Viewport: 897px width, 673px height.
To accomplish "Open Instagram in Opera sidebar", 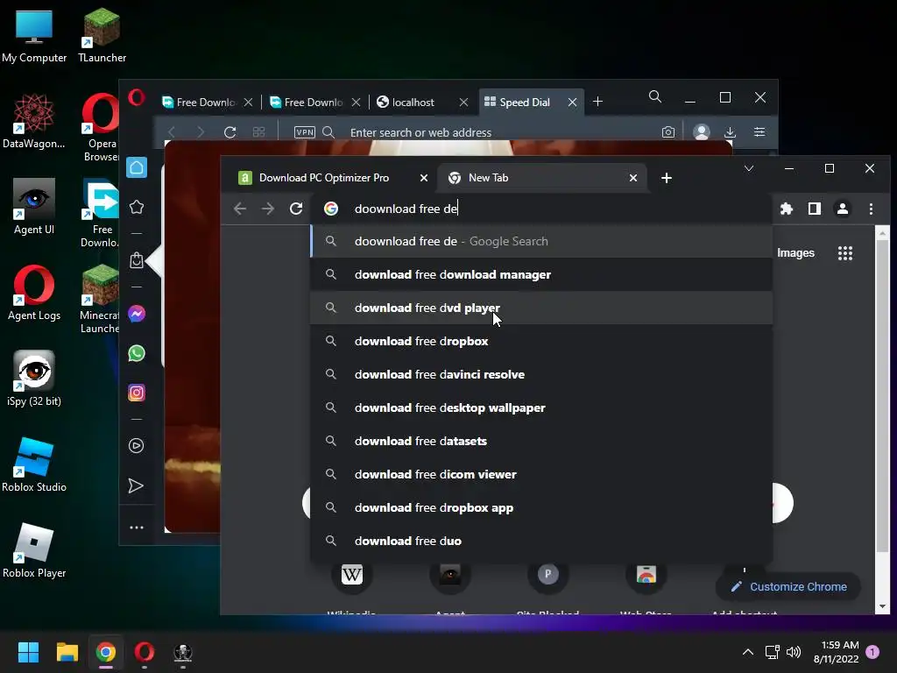I will [x=136, y=393].
